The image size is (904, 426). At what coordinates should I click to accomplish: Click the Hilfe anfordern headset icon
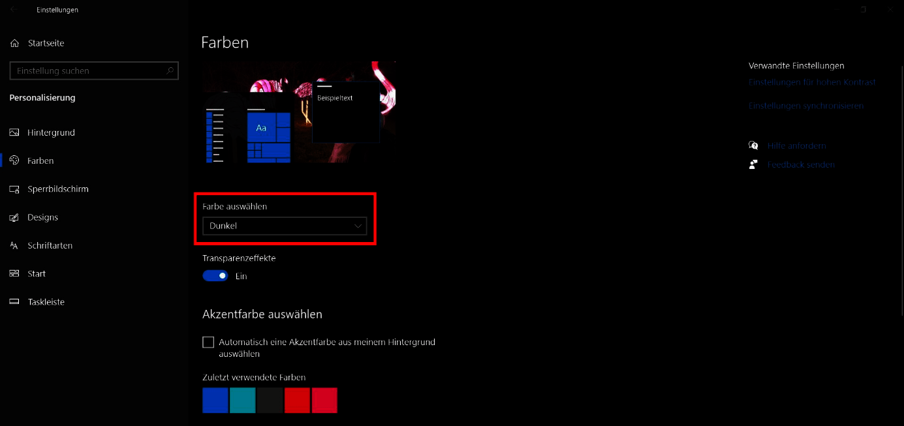[x=753, y=145]
